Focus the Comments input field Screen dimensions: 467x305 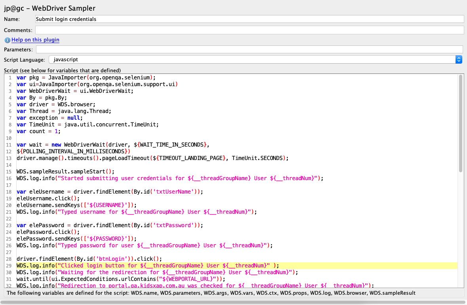pos(249,30)
